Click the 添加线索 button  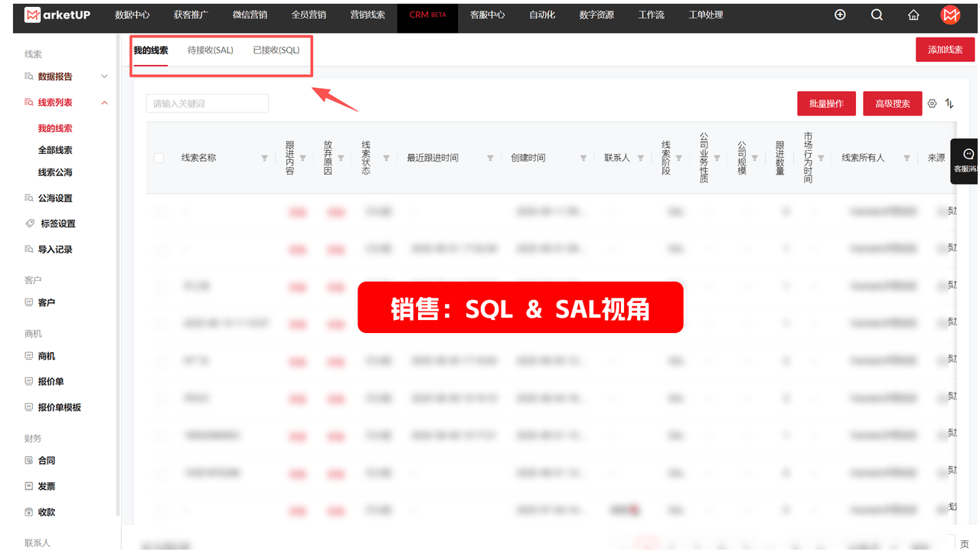945,48
